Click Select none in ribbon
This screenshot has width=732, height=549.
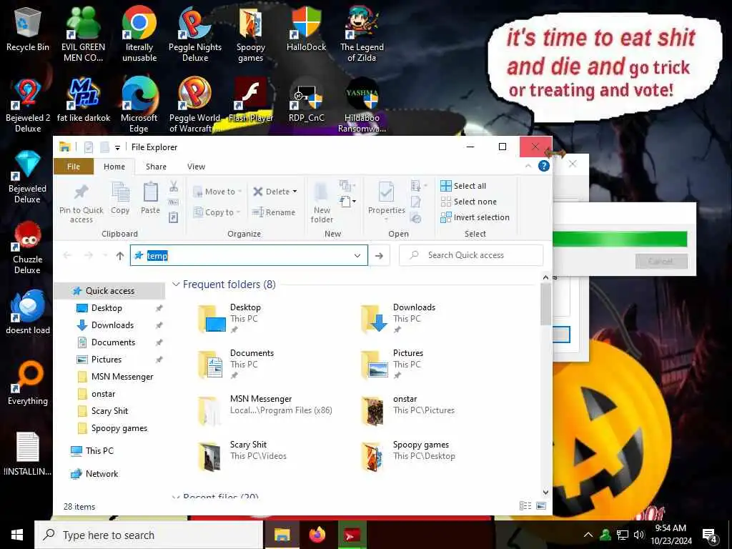pyautogui.click(x=469, y=202)
